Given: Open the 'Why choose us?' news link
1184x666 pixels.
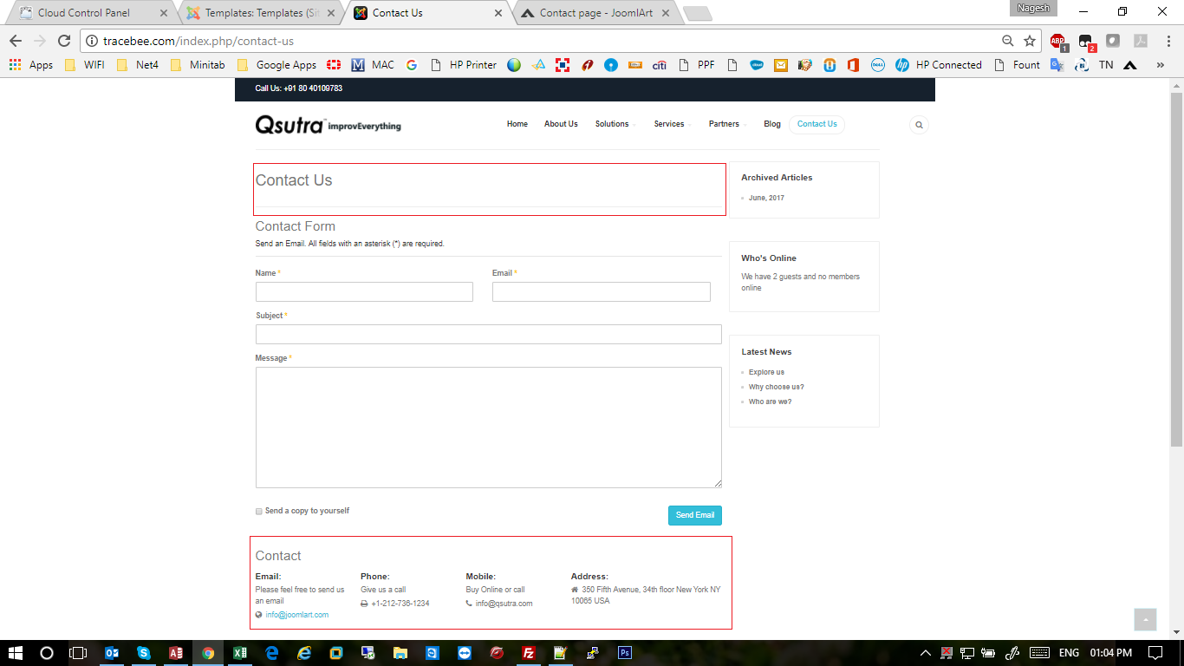Looking at the screenshot, I should (x=777, y=387).
